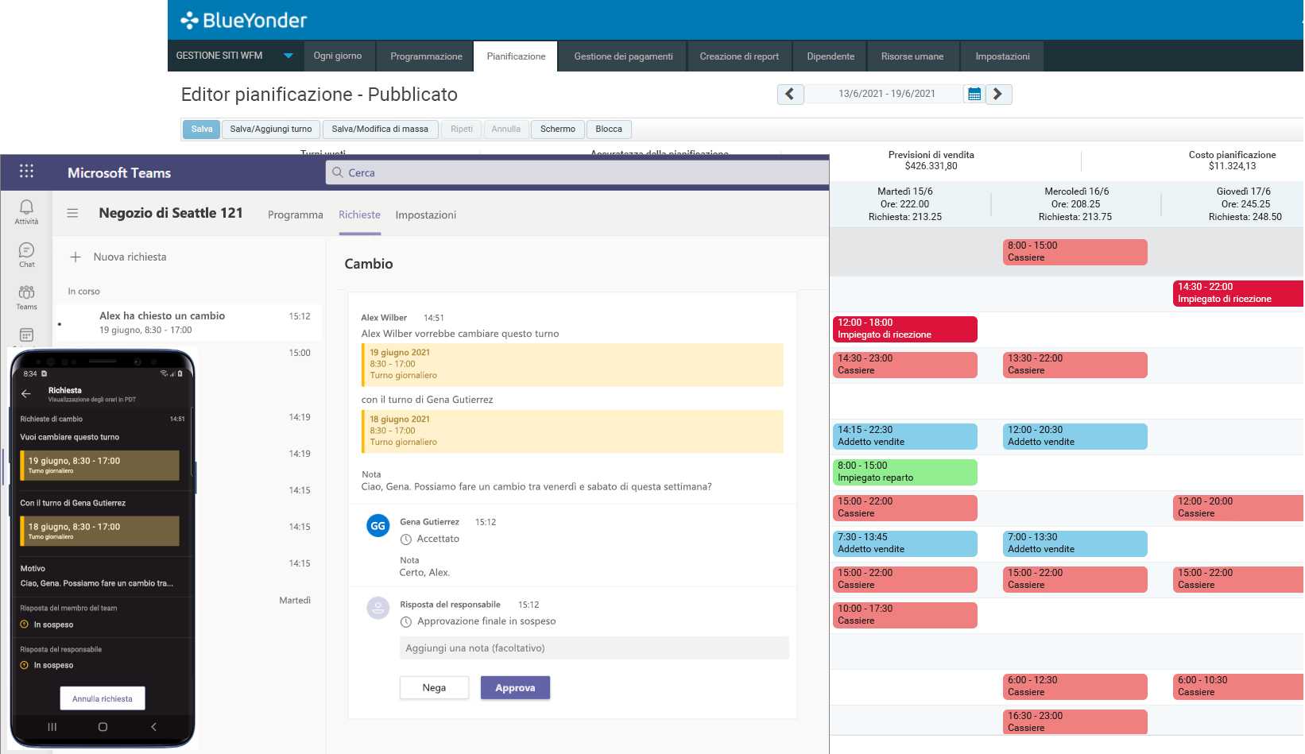Image resolution: width=1305 pixels, height=754 pixels.
Task: Go to previous week arrow in BlueYonder
Action: [x=790, y=94]
